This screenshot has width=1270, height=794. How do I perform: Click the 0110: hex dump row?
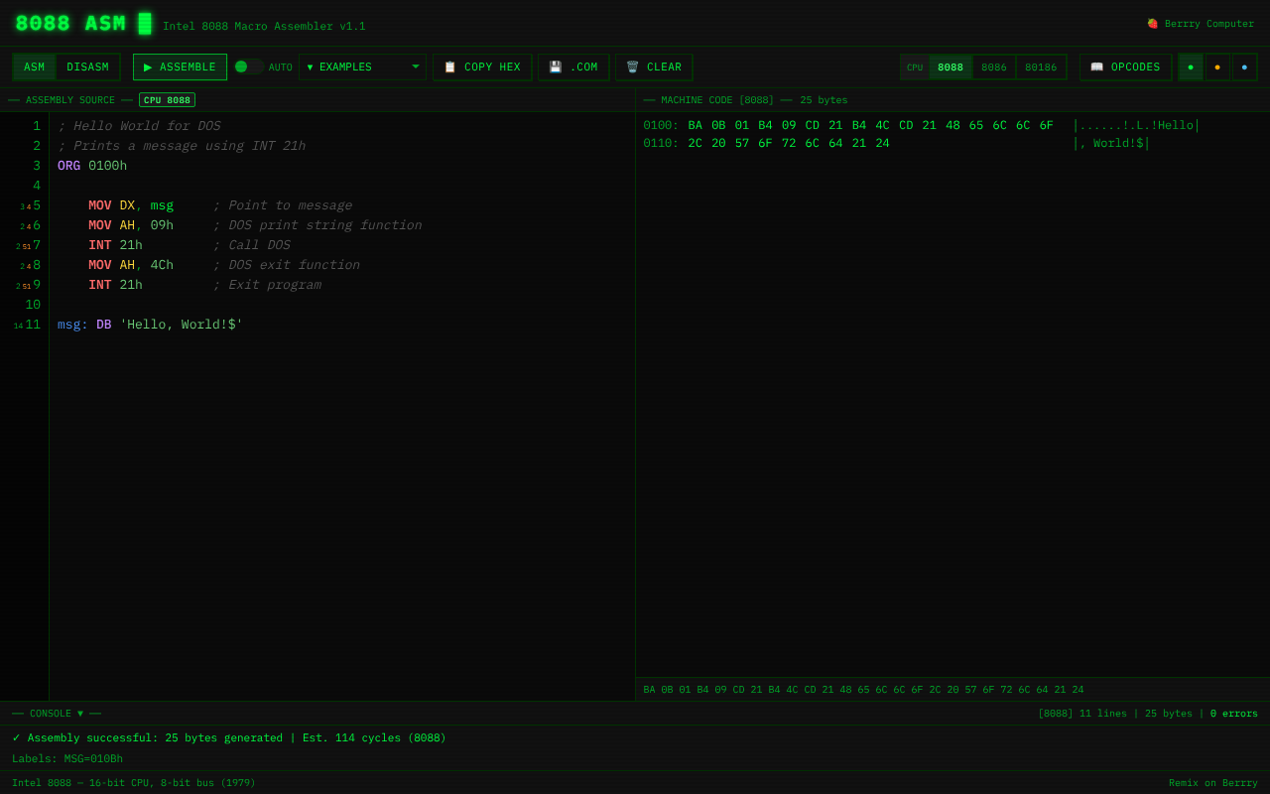coord(897,143)
